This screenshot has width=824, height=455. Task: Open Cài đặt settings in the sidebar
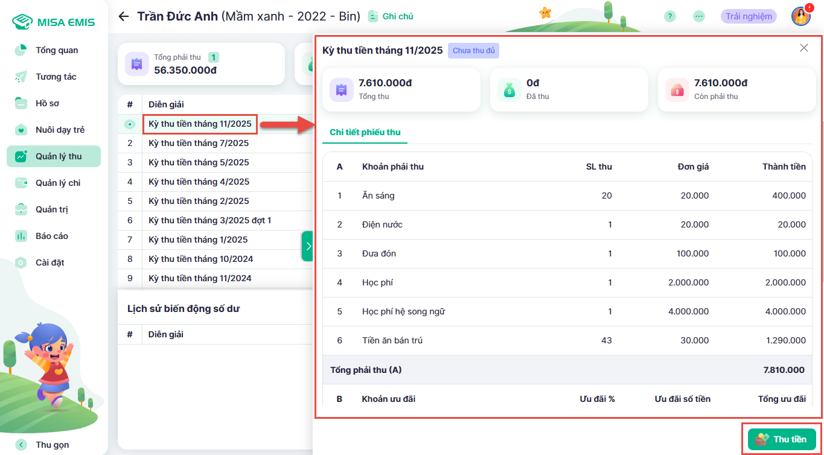click(x=50, y=262)
